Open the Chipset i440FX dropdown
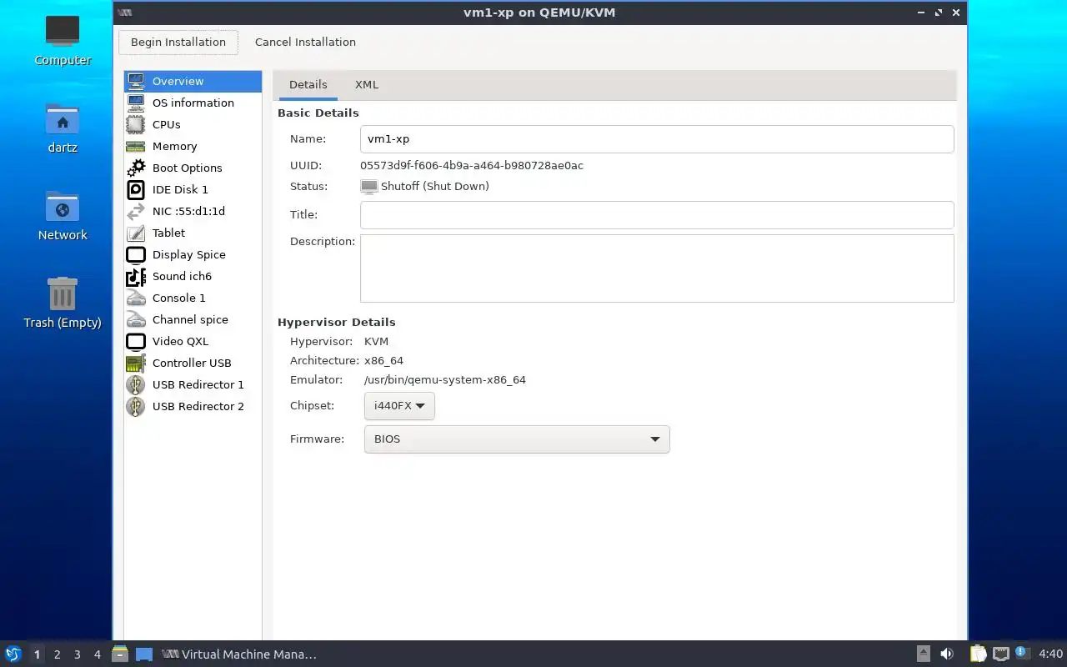Viewport: 1067px width, 667px height. [x=399, y=406]
